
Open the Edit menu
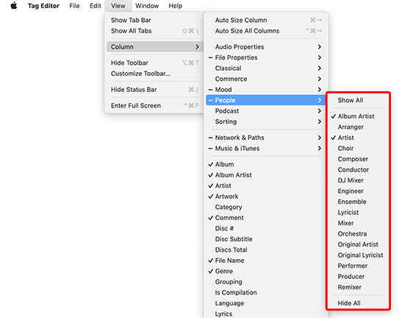click(96, 6)
